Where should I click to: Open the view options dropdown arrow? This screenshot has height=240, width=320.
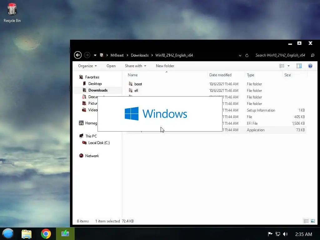pos(288,66)
